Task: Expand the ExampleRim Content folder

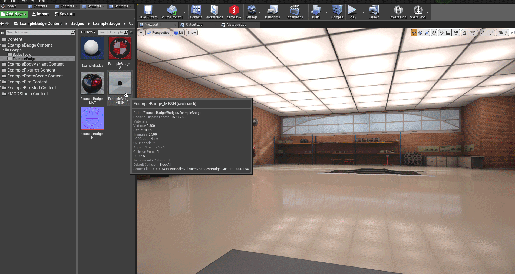Action: pos(1,82)
